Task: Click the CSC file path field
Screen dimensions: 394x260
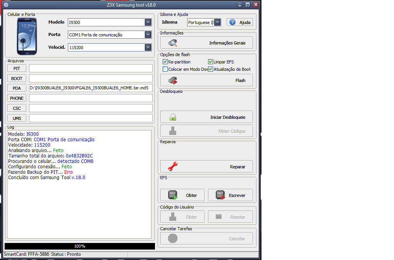Action: [x=91, y=108]
